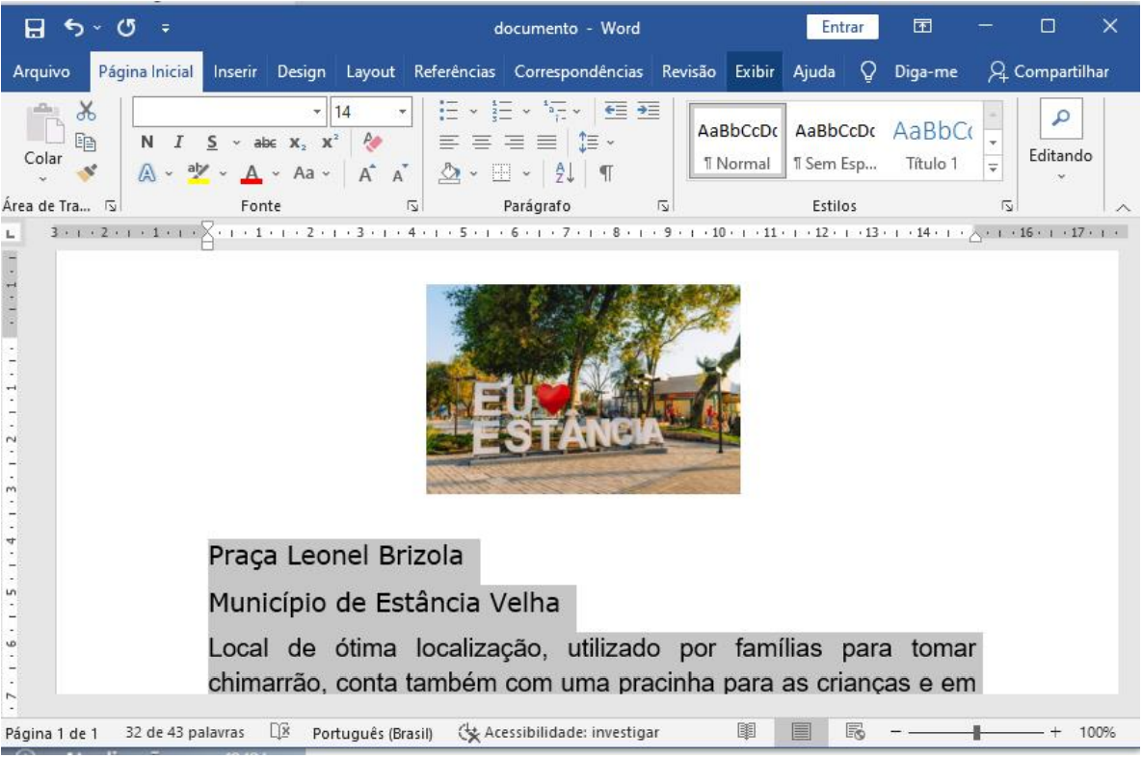Toggle subscript formatting
The image size is (1142, 758).
pos(297,143)
